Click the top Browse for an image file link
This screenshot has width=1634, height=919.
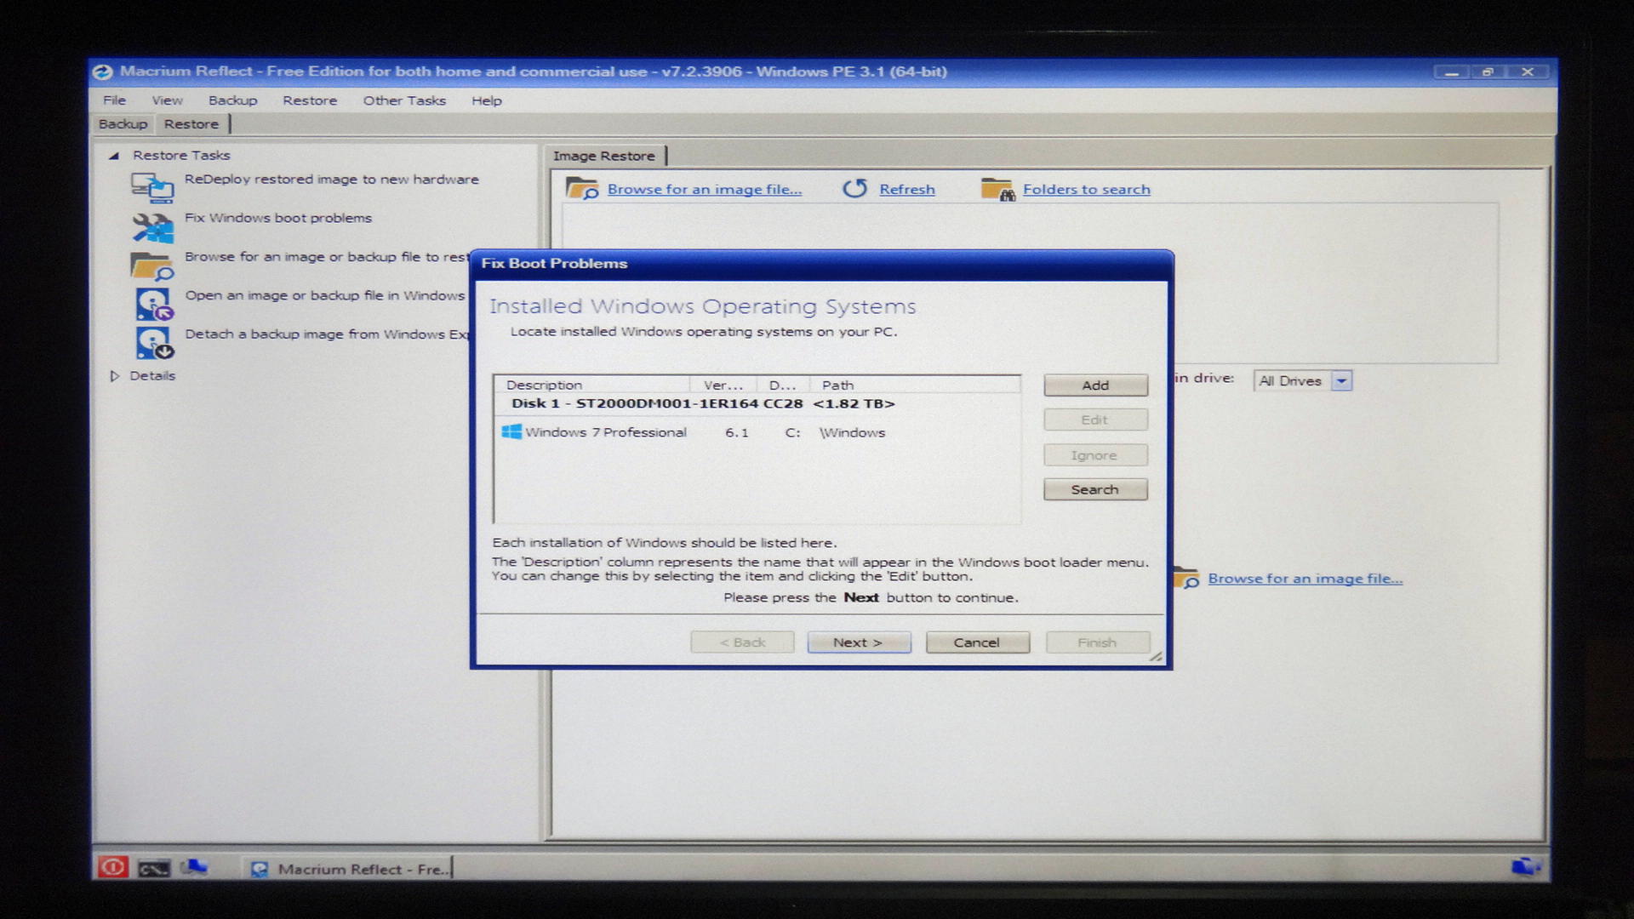(x=705, y=189)
